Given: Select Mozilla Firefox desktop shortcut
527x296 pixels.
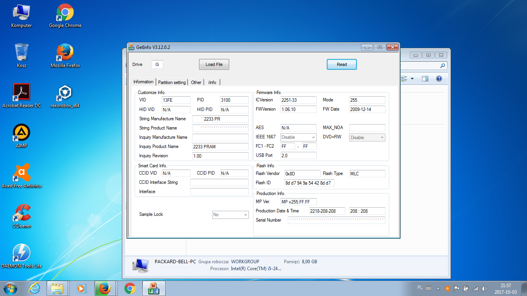Looking at the screenshot, I should 65,56.
